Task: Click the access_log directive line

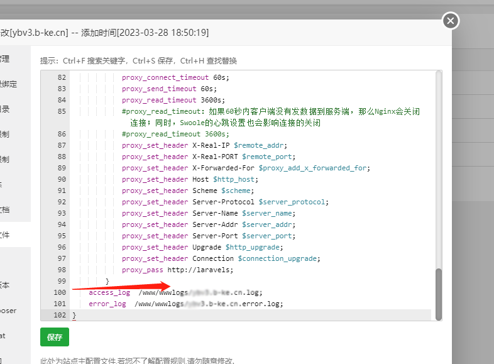Action: tap(175, 293)
